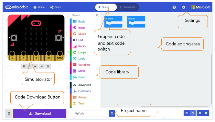The image size is (215, 122).
Task: Open the Logic block category
Action: [x=85, y=59]
